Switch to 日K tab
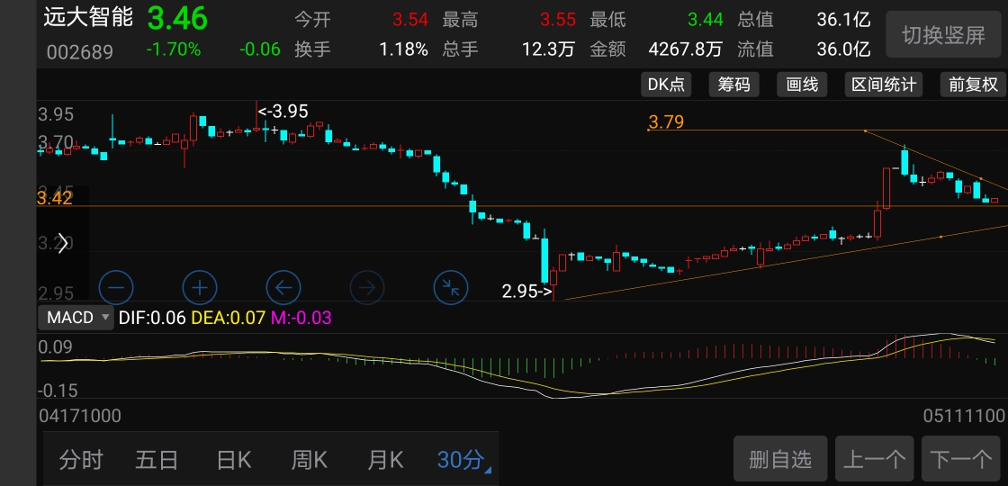The image size is (1008, 486). (x=234, y=460)
